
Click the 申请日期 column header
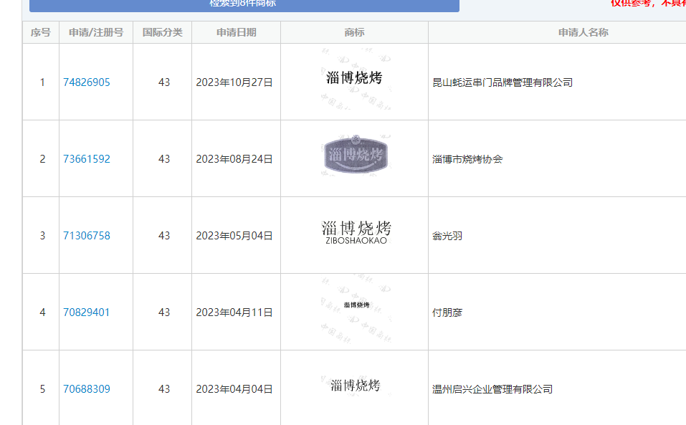tap(237, 32)
